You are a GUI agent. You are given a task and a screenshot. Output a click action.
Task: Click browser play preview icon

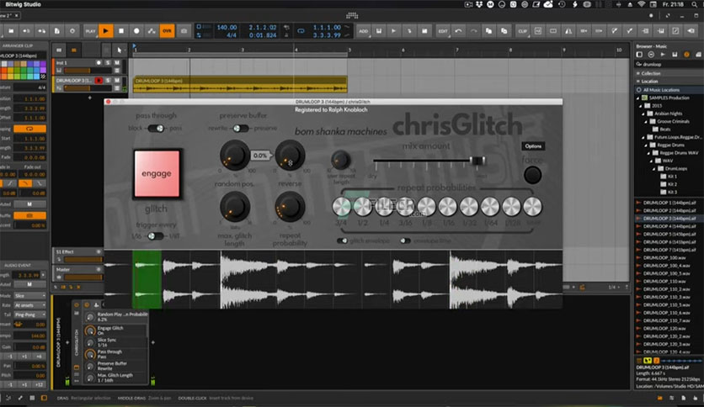(663, 54)
